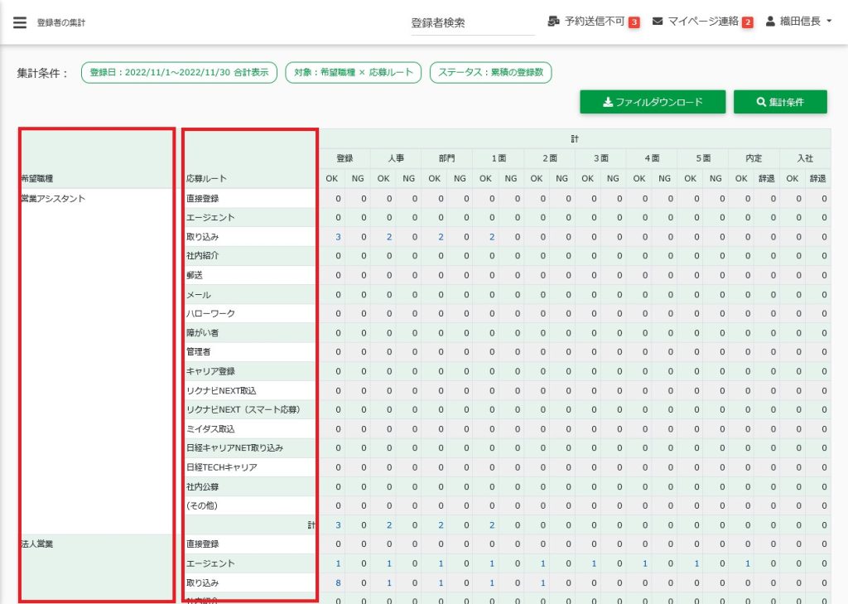Open the hamburger navigation menu
Image resolution: width=848 pixels, height=604 pixels.
(x=20, y=22)
